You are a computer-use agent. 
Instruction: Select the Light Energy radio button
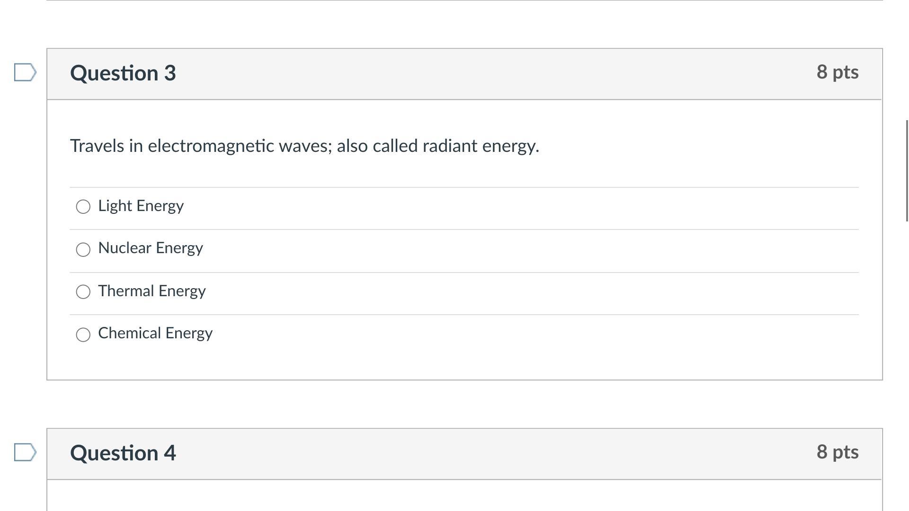[x=83, y=207]
